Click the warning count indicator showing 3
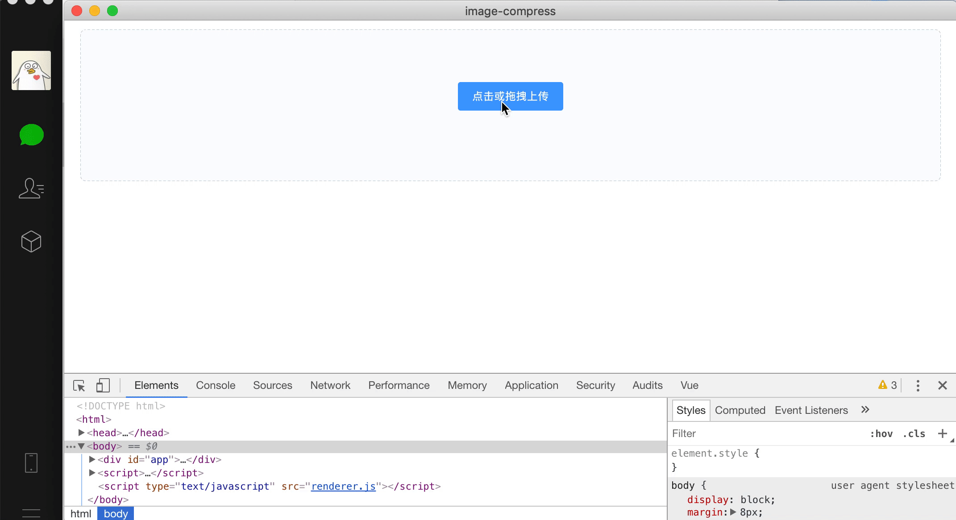Screen dimensions: 956x520 pos(888,385)
